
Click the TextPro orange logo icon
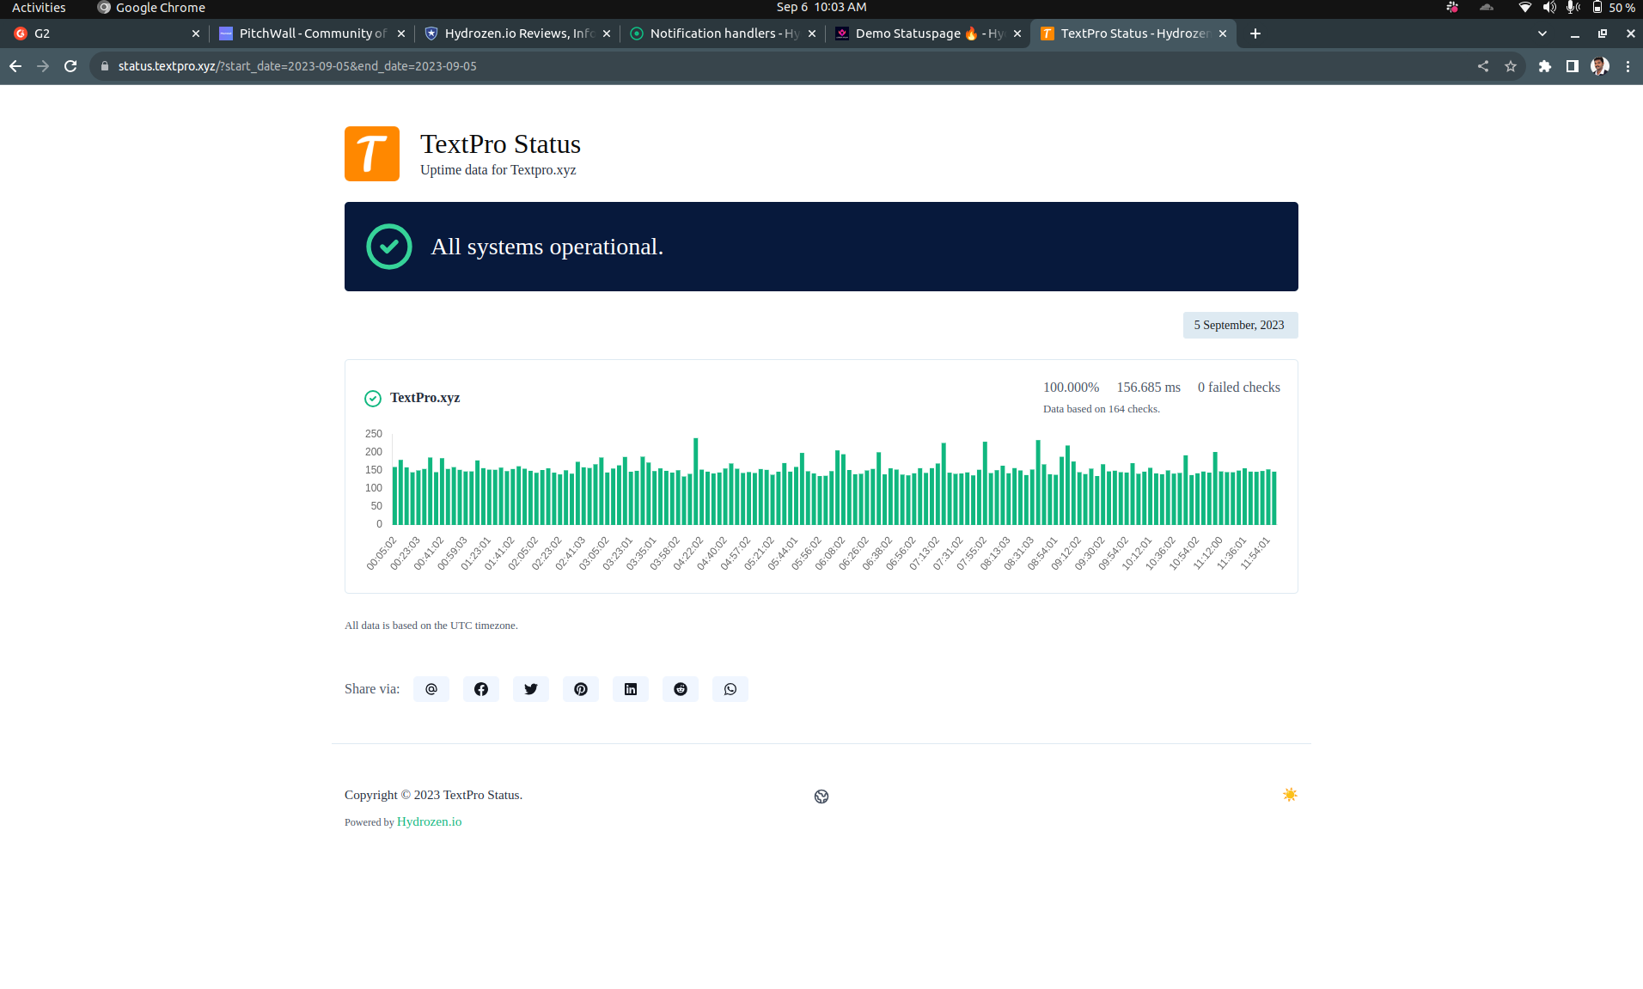[372, 154]
